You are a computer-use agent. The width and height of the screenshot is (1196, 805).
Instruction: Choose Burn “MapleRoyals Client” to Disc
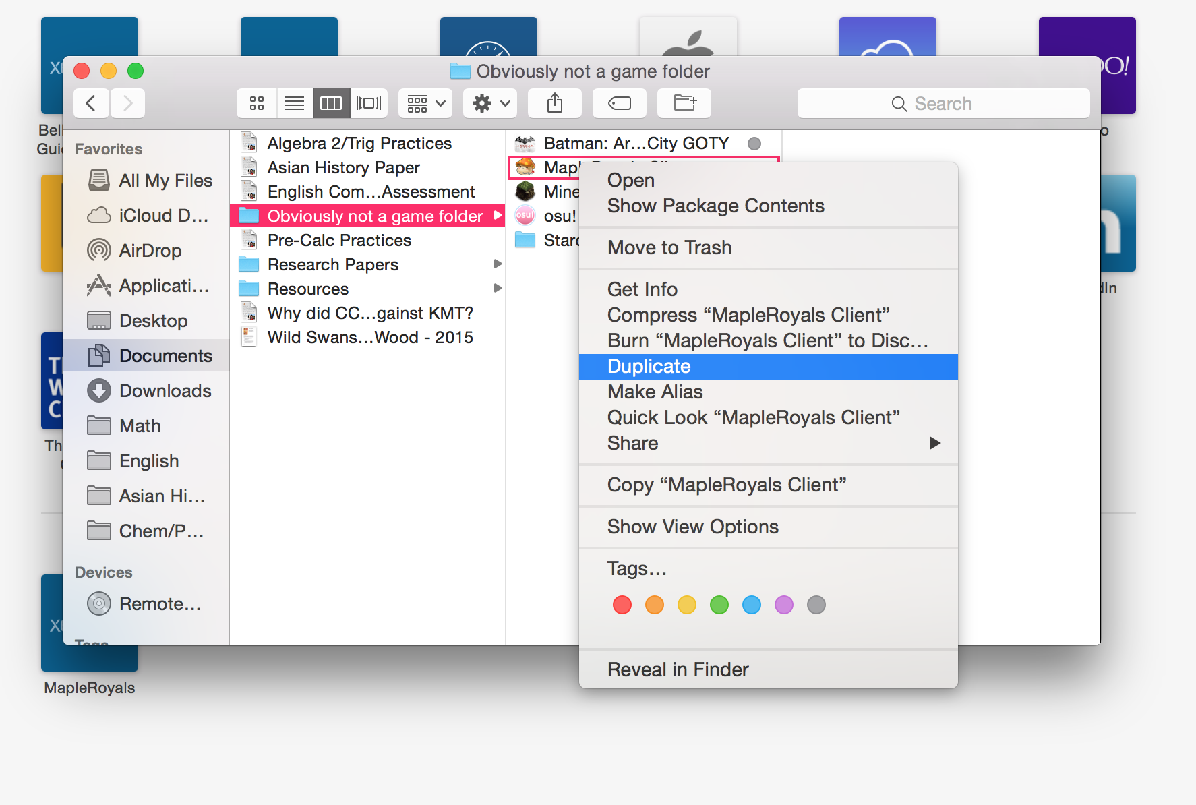tap(769, 340)
